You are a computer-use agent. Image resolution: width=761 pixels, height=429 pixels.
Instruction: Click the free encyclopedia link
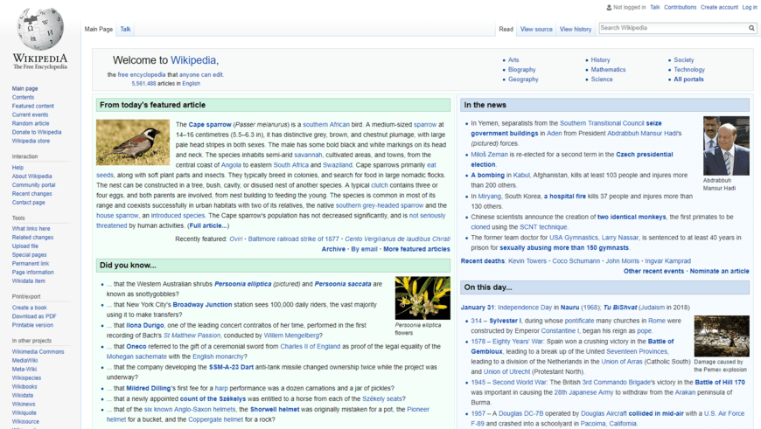click(x=142, y=75)
